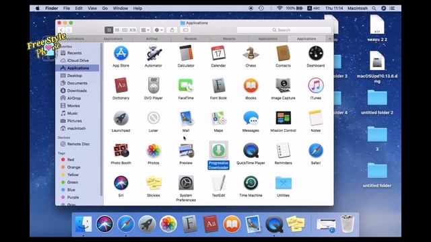The width and height of the screenshot is (431, 242).
Task: Open the Trash in the Dock
Action: pos(347,224)
